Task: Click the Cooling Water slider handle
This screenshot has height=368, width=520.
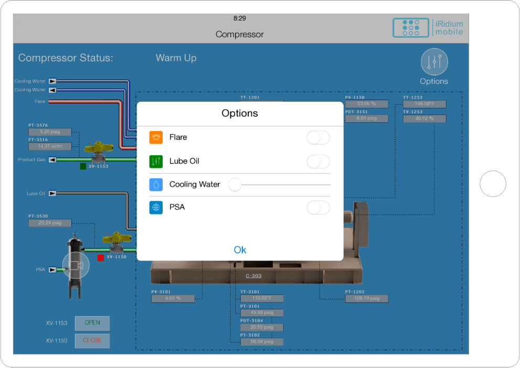Action: tap(235, 185)
